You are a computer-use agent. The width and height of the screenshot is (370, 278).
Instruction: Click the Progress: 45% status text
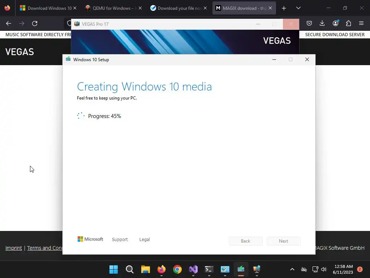tap(104, 116)
